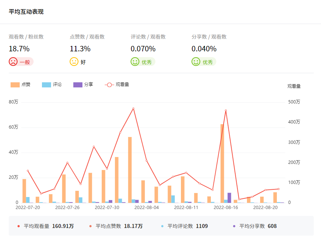This screenshot has height=240, width=321.
Task: Click the 观看量 line marker in legend
Action: [109, 85]
